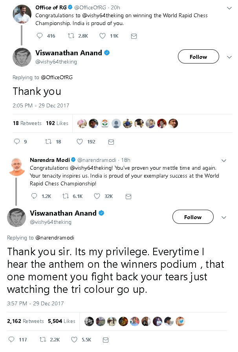Reply to Office of RG's congratulations tweet
The width and height of the screenshot is (238, 352).
coord(40,36)
